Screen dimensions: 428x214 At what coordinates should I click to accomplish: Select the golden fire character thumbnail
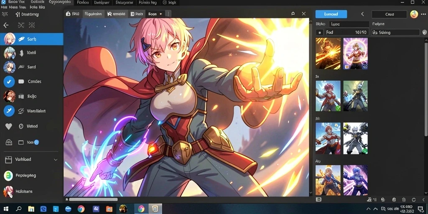328,53
